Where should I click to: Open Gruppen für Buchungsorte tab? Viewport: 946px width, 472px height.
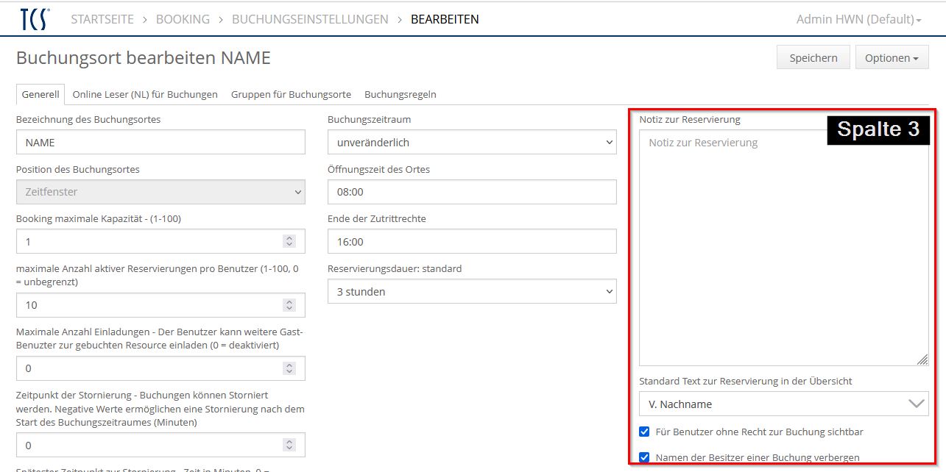(291, 94)
